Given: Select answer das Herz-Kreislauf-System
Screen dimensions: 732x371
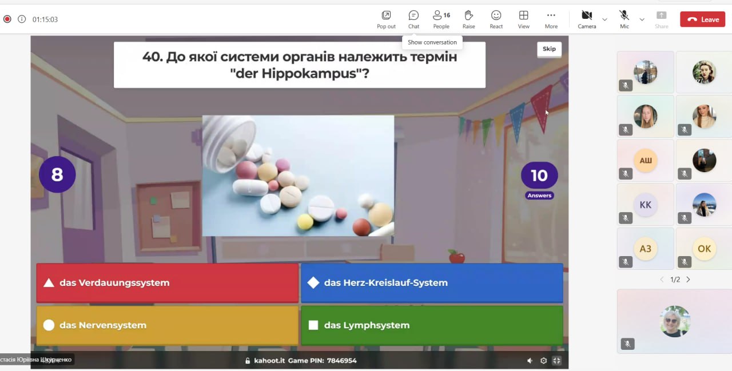Looking at the screenshot, I should pyautogui.click(x=432, y=282).
